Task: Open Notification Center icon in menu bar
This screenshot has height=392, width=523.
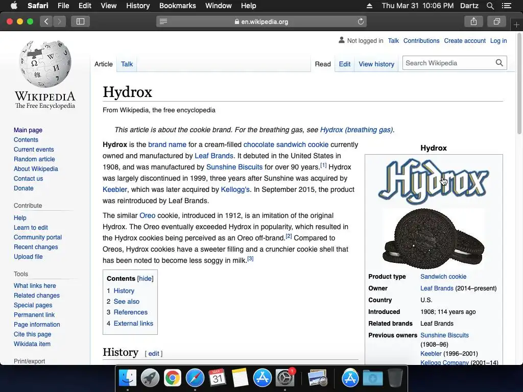Action: pos(506,6)
